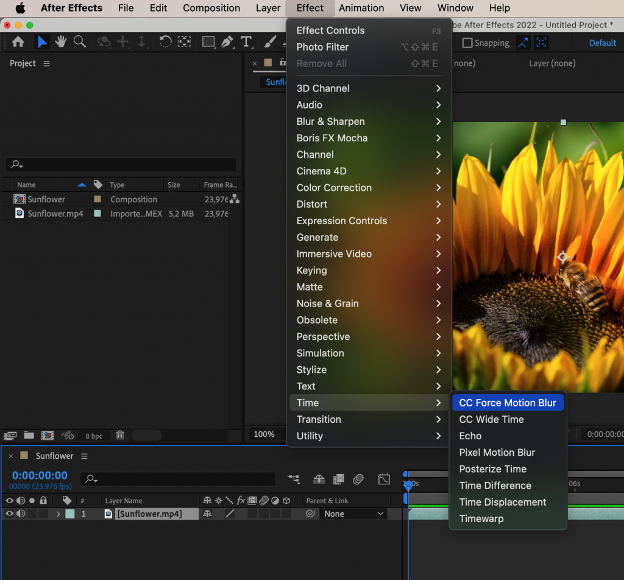Hide the Sunflower.mp4 layer visibility
This screenshot has width=624, height=580.
coord(10,514)
